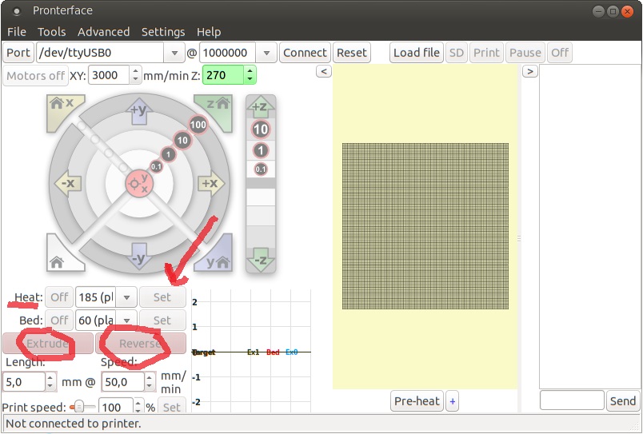643x434 pixels.
Task: Move Z down with -Z arrow
Action: click(261, 259)
